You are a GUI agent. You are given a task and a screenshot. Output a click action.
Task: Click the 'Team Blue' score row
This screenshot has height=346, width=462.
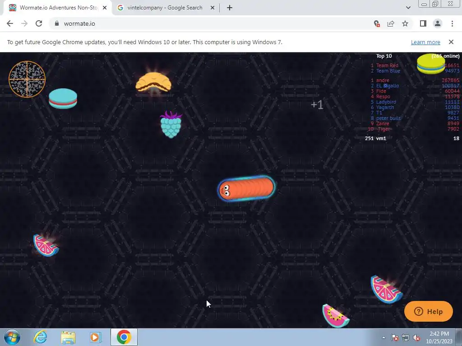click(x=415, y=71)
